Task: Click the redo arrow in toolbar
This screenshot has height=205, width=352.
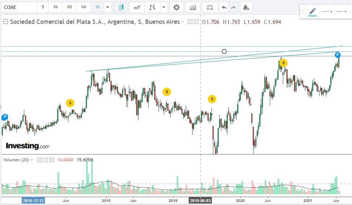Action: coord(234,7)
